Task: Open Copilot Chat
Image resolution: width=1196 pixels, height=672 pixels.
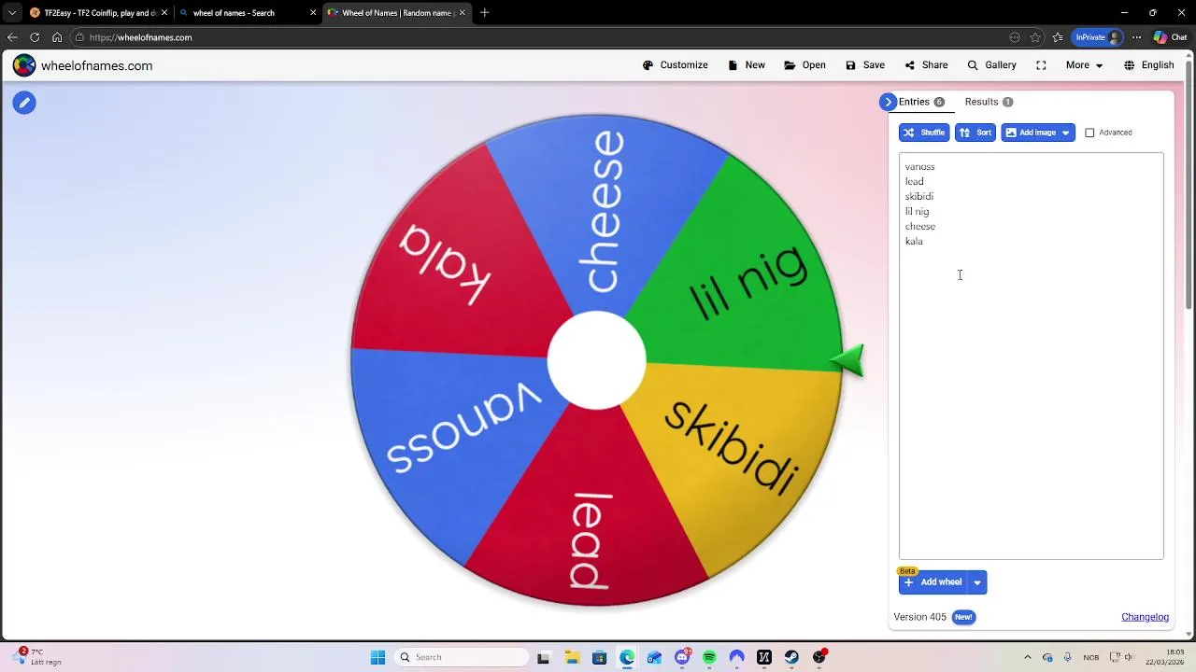Action: tap(1170, 37)
